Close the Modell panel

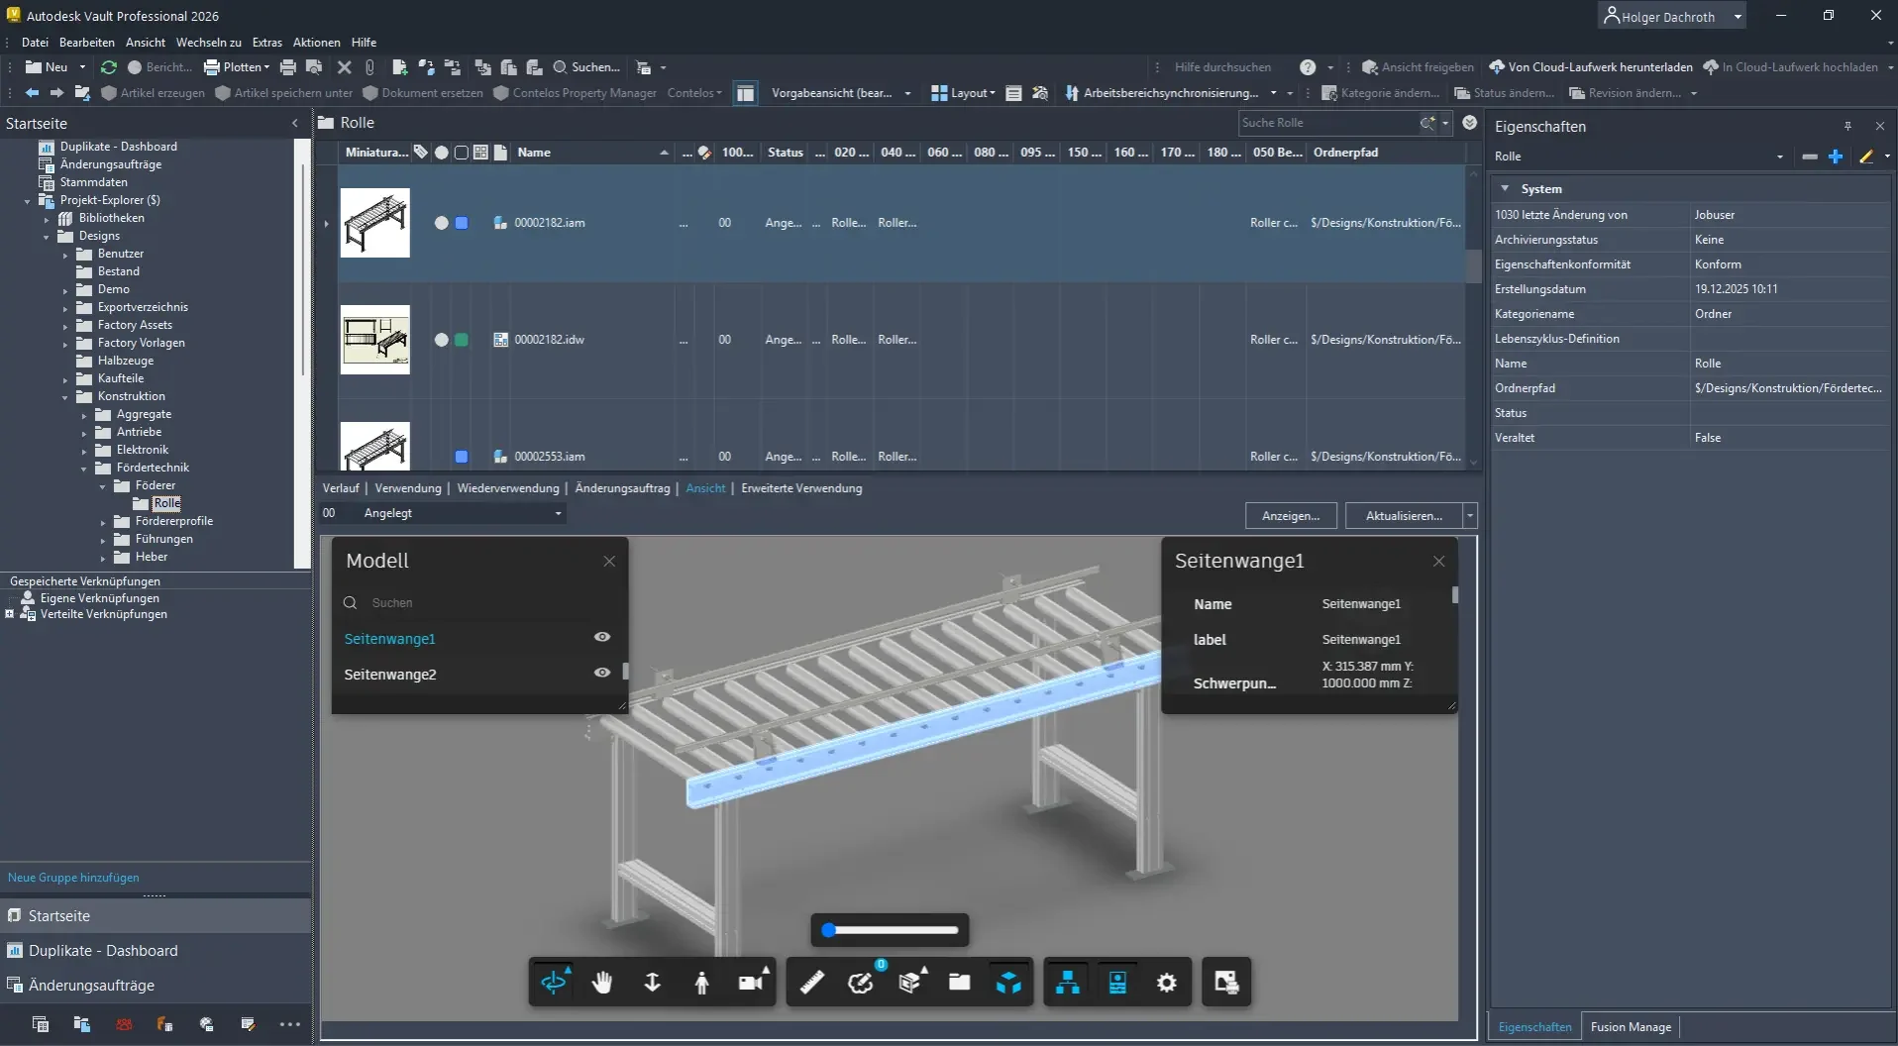609,561
